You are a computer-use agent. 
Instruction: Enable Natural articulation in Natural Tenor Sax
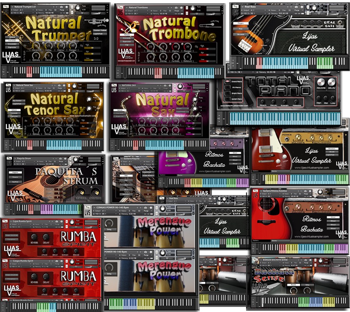(x=14, y=110)
